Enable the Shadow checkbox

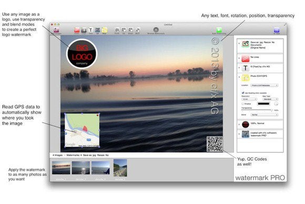coord(243,104)
